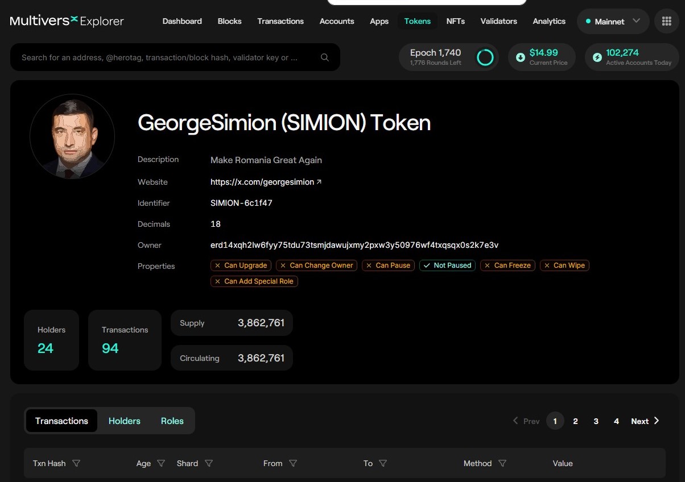
Task: Click the Can Pause property badge
Action: [389, 265]
